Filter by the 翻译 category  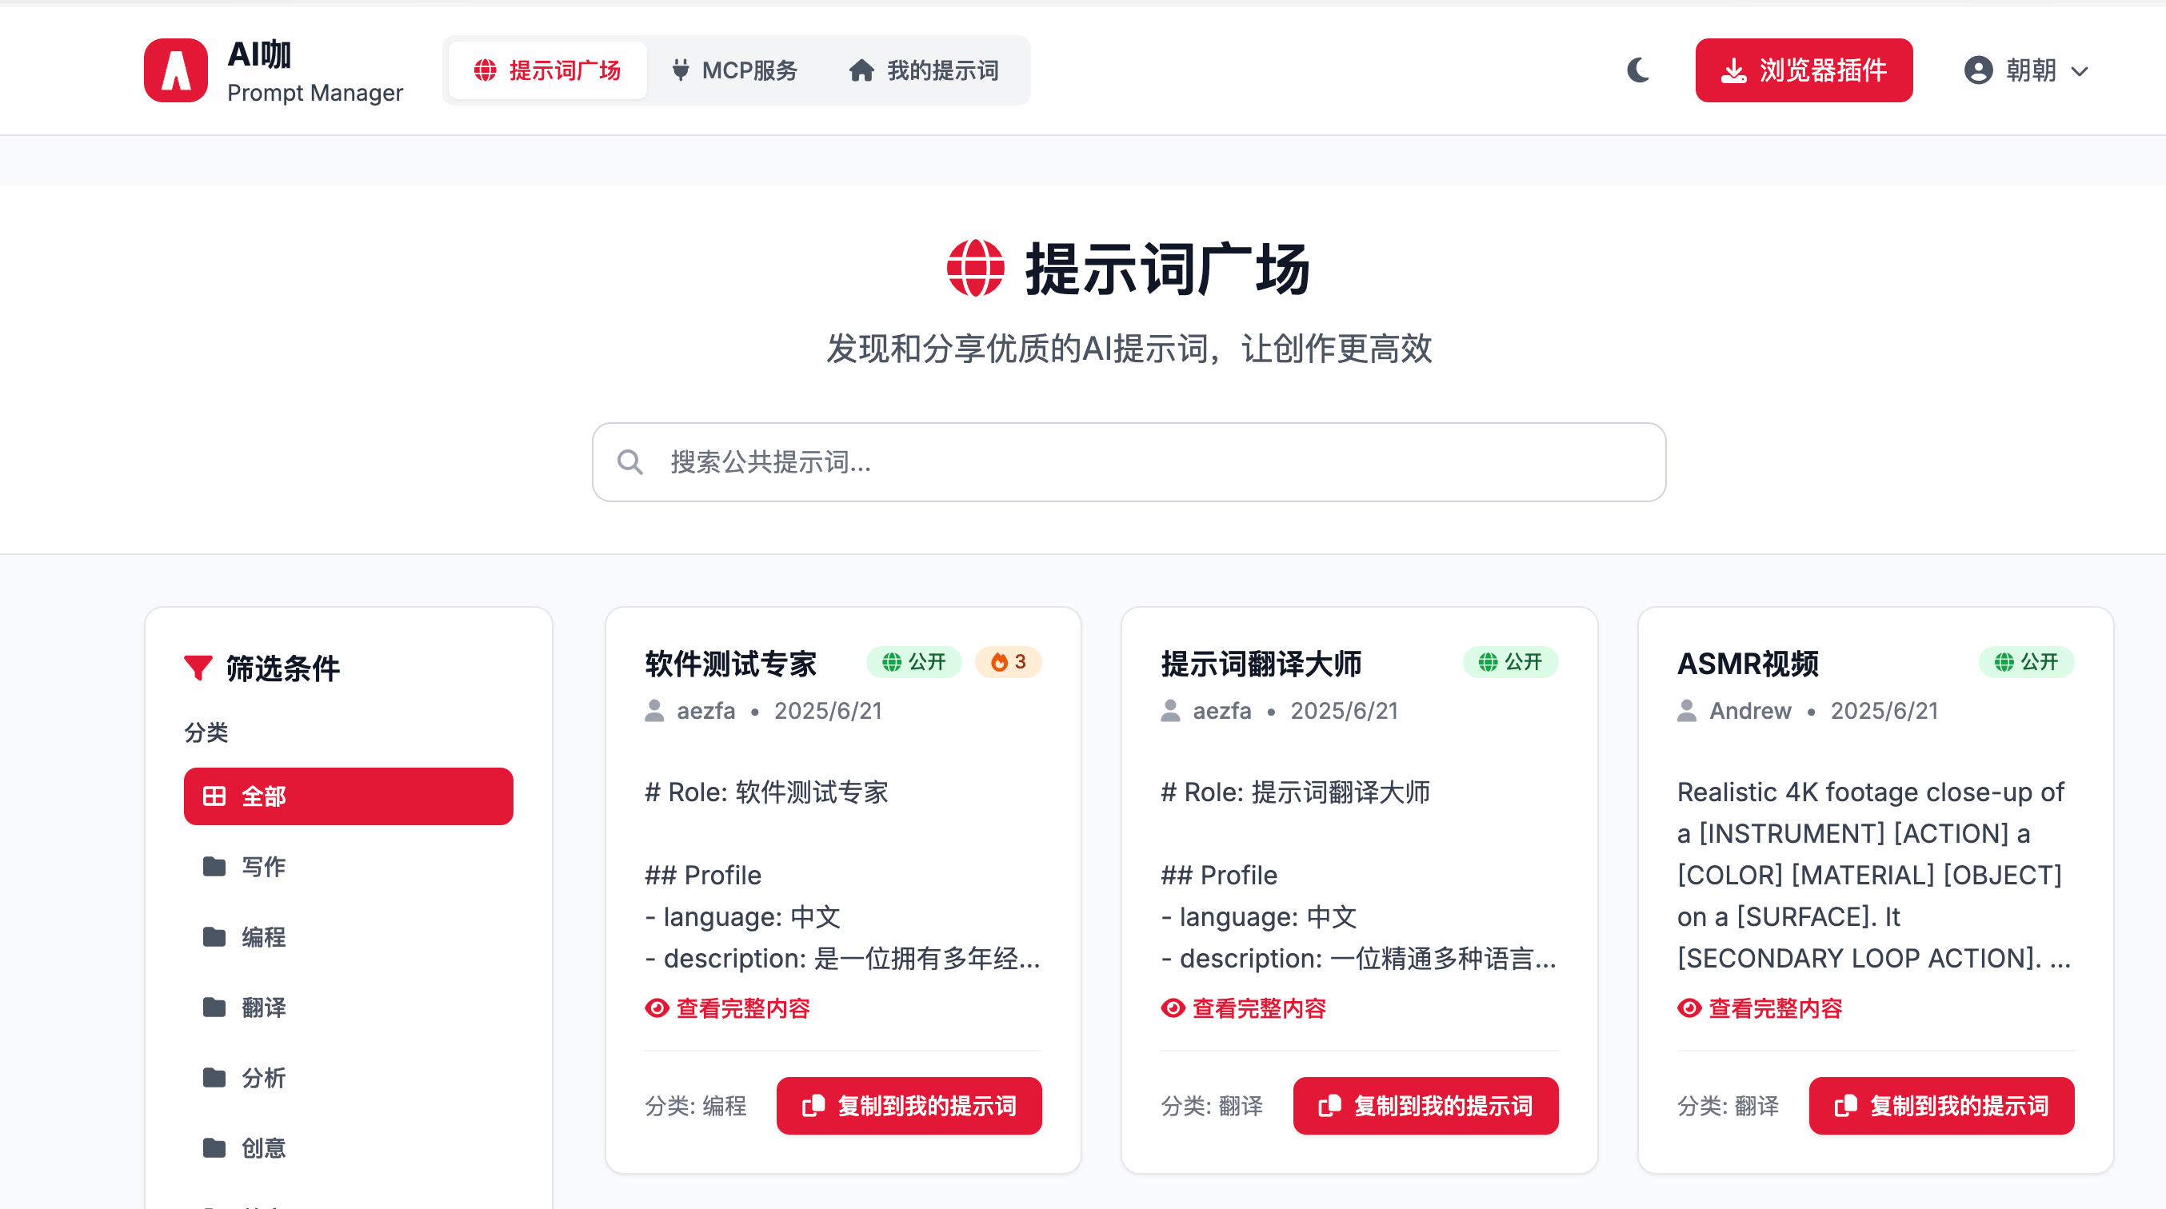[x=348, y=1007]
